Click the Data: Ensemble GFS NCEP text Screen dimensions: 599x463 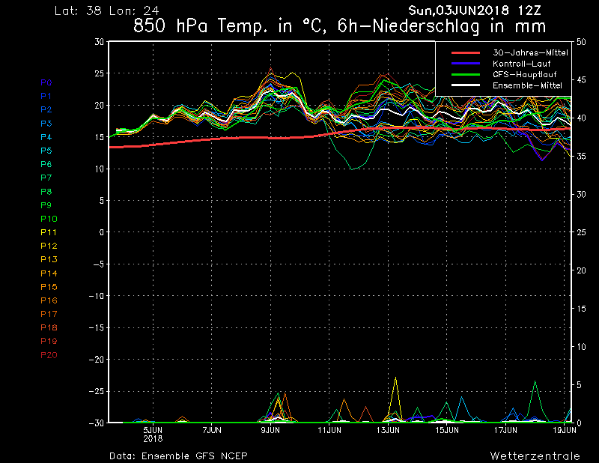click(x=178, y=456)
